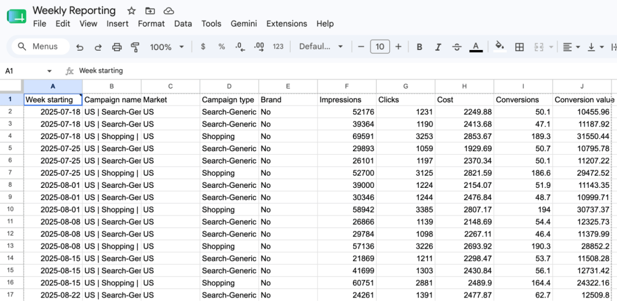Click the Market header cell
The width and height of the screenshot is (617, 301).
(171, 100)
